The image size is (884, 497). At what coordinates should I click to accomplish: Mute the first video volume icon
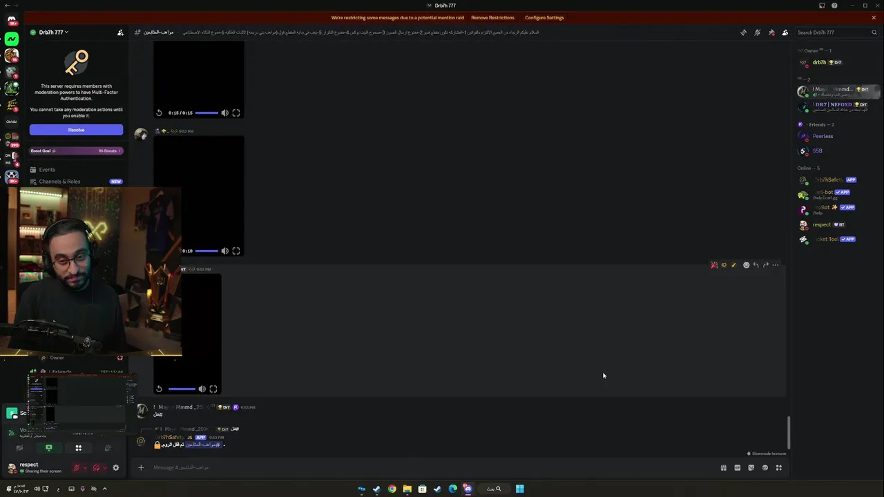pyautogui.click(x=224, y=113)
